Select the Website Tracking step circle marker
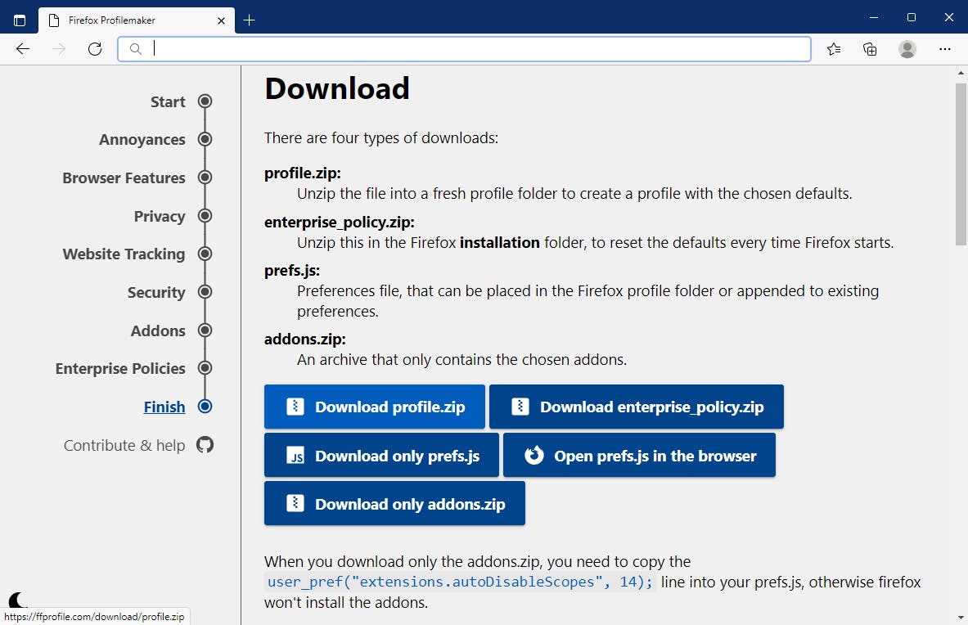The image size is (968, 625). click(x=205, y=254)
